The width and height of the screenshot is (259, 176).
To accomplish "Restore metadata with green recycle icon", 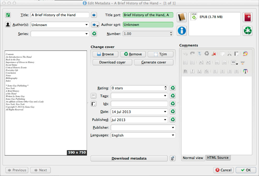I will point(247,31).
